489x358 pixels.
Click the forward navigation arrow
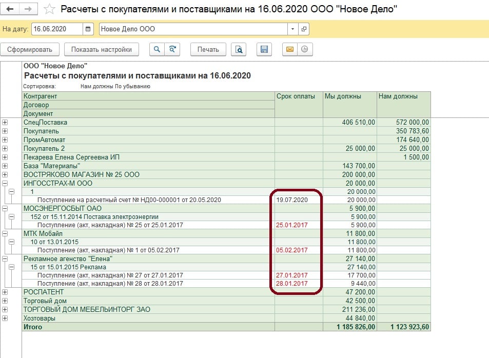(x=28, y=9)
